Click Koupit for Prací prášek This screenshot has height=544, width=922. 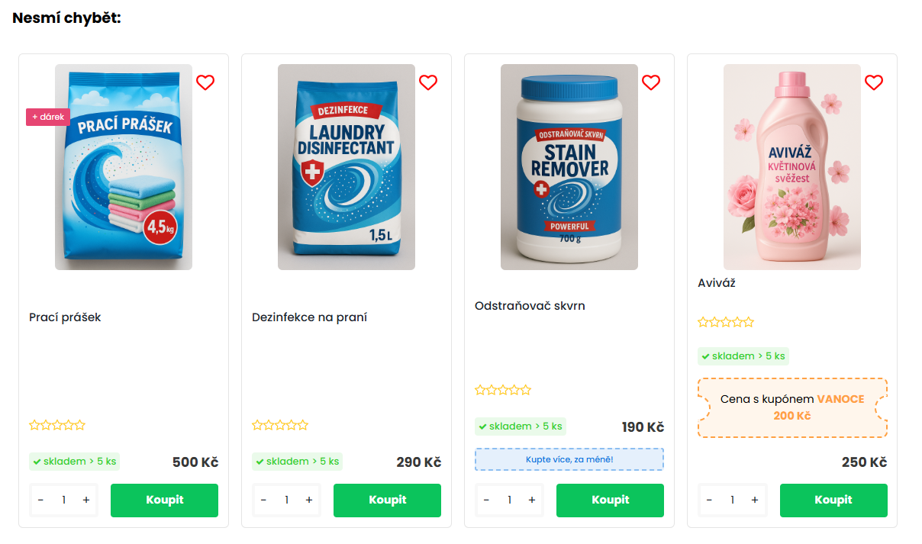pos(164,501)
